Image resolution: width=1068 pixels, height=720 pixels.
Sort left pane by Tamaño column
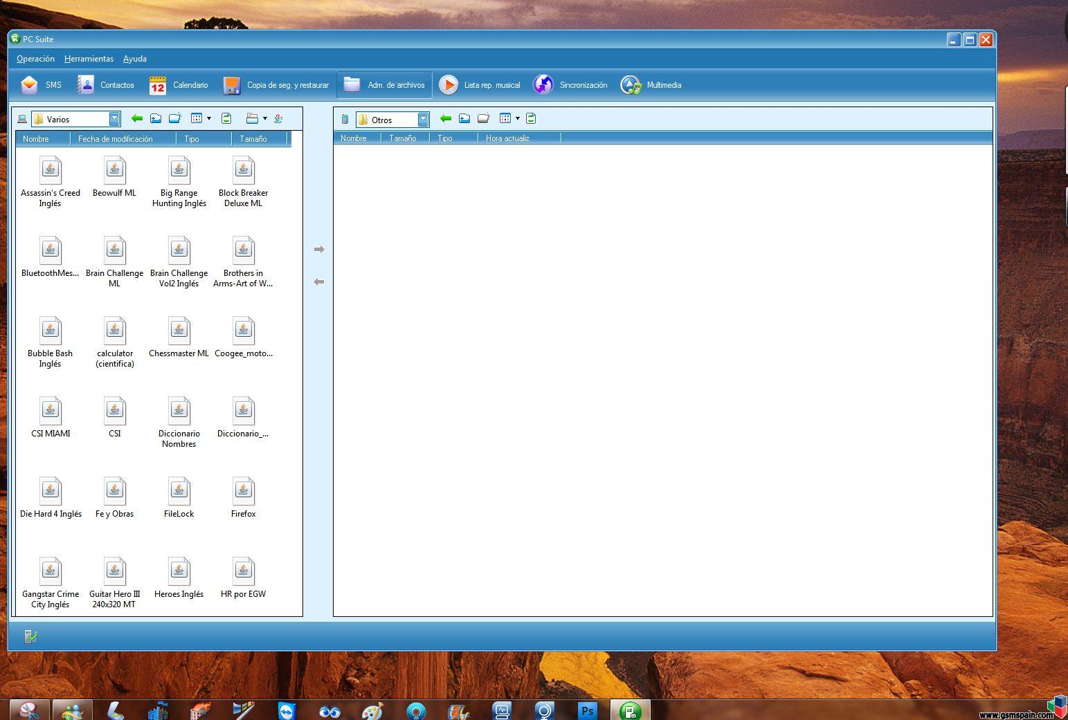(x=259, y=138)
